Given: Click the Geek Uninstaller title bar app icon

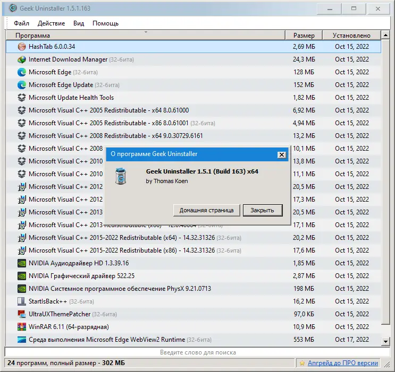Looking at the screenshot, I should pyautogui.click(x=13, y=8).
